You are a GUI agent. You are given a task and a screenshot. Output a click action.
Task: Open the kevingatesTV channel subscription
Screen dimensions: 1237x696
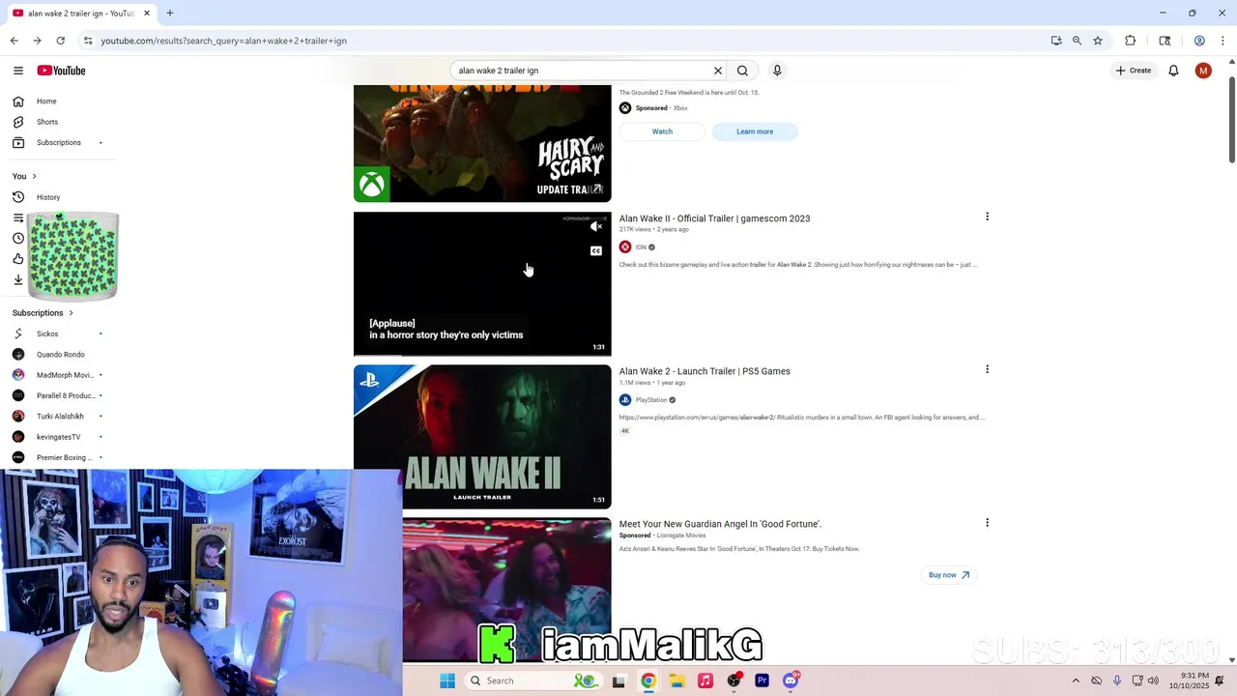(58, 437)
